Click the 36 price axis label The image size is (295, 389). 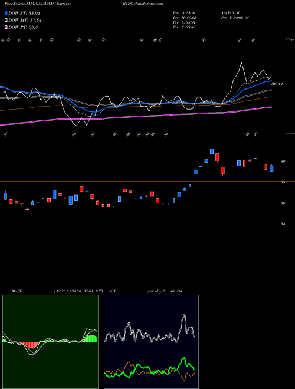tap(283, 203)
